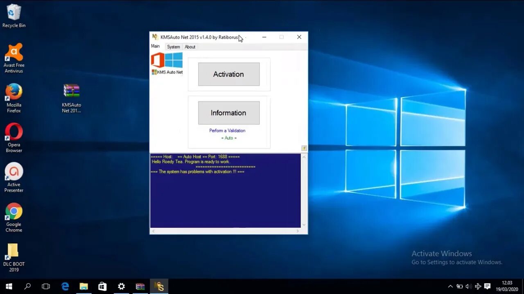
Task: Switch to the System tab
Action: pyautogui.click(x=174, y=47)
